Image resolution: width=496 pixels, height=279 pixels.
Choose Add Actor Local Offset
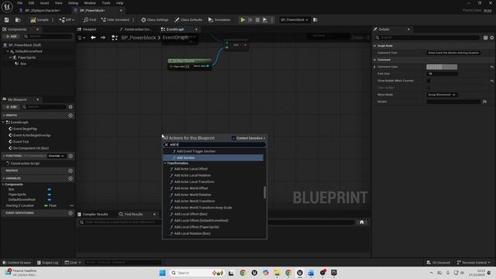point(191,169)
